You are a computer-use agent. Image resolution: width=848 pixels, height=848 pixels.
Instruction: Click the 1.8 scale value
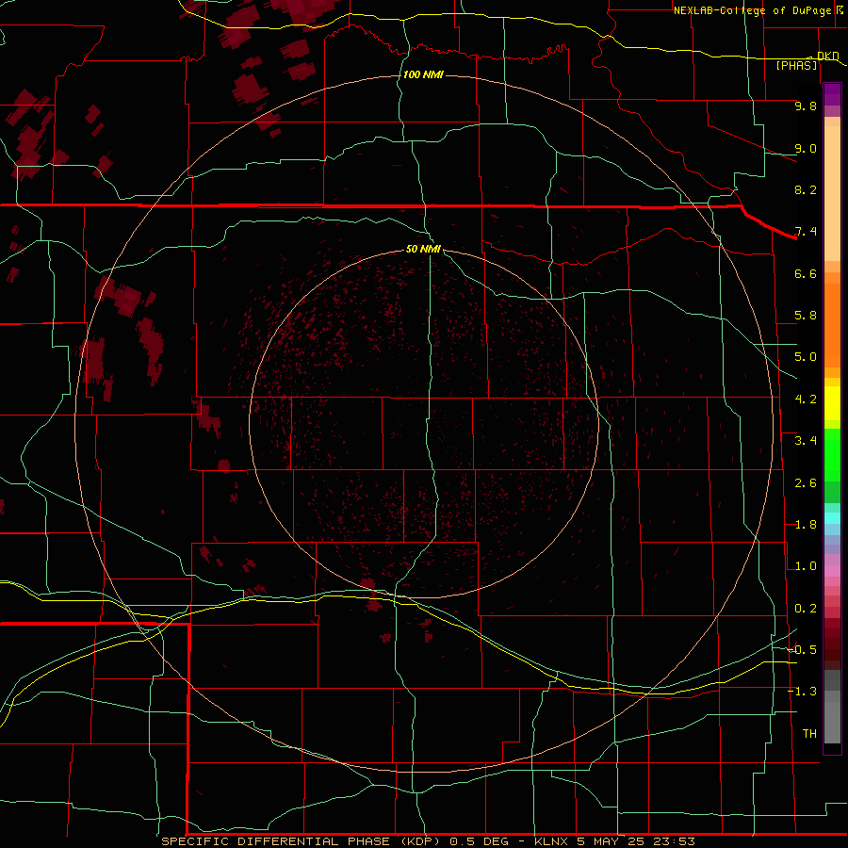pos(806,525)
